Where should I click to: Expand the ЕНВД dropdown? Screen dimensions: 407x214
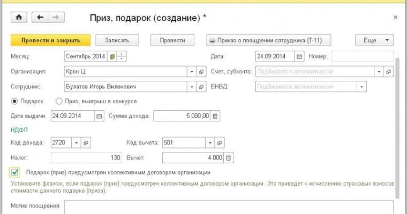point(361,86)
